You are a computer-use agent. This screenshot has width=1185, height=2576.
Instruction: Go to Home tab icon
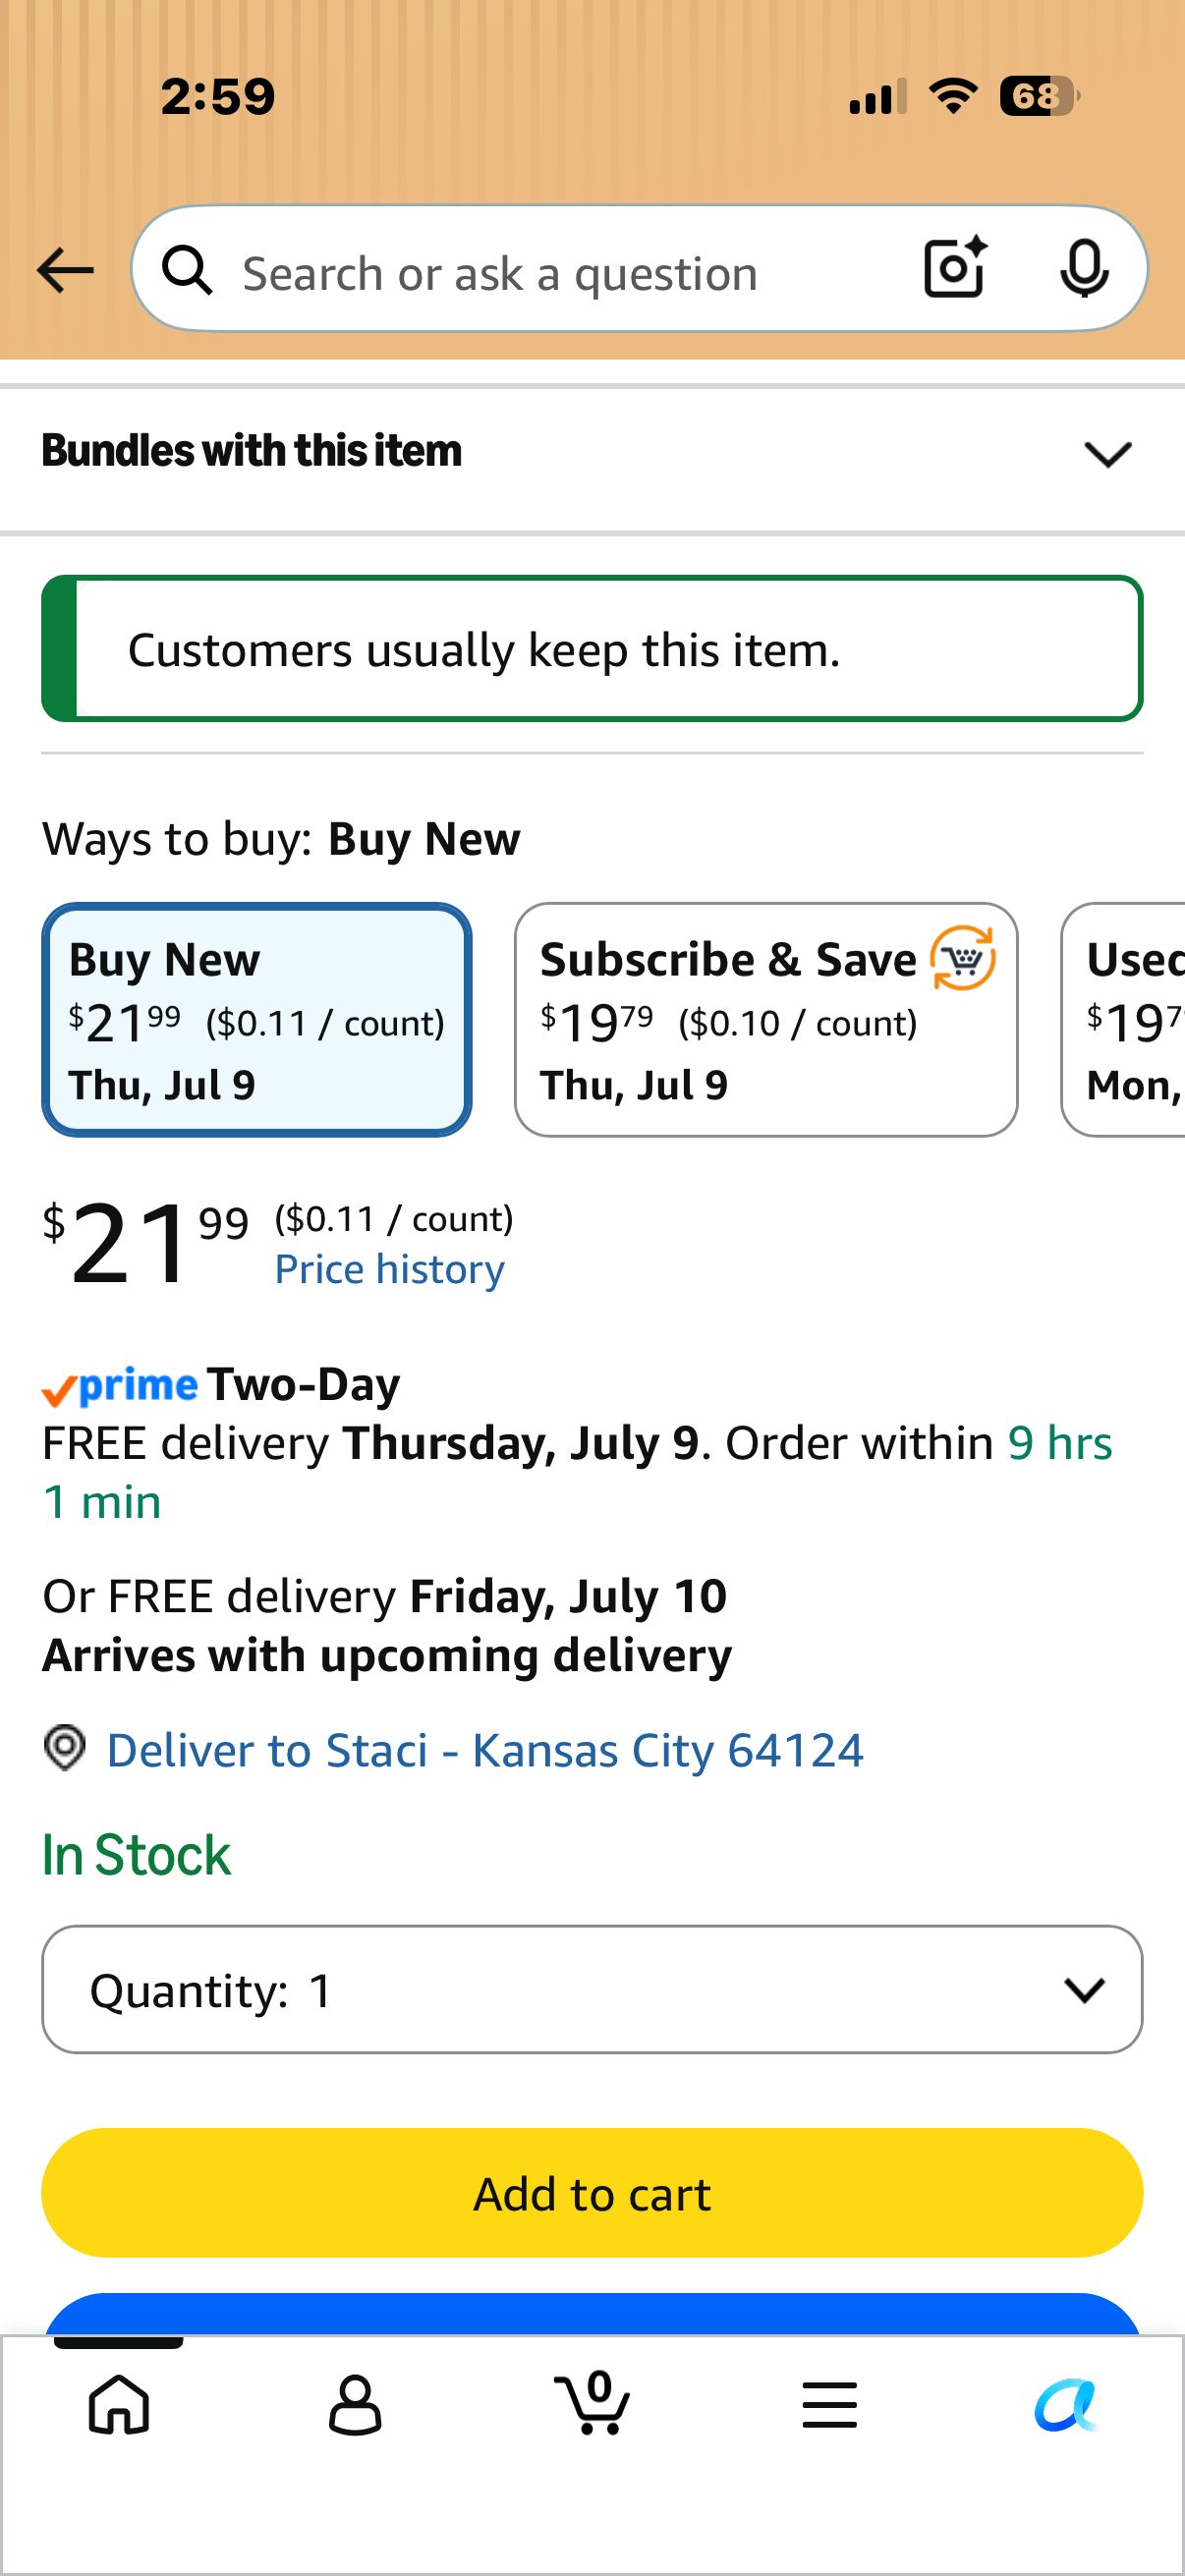119,2404
